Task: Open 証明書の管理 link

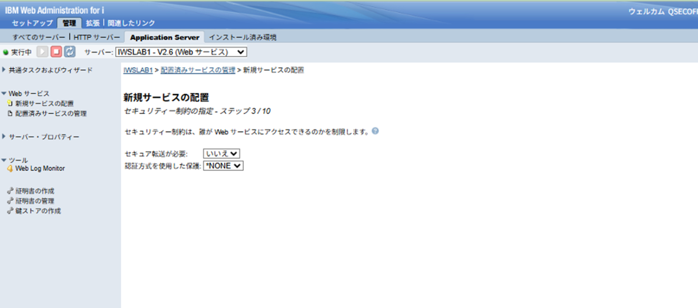Action: (35, 201)
